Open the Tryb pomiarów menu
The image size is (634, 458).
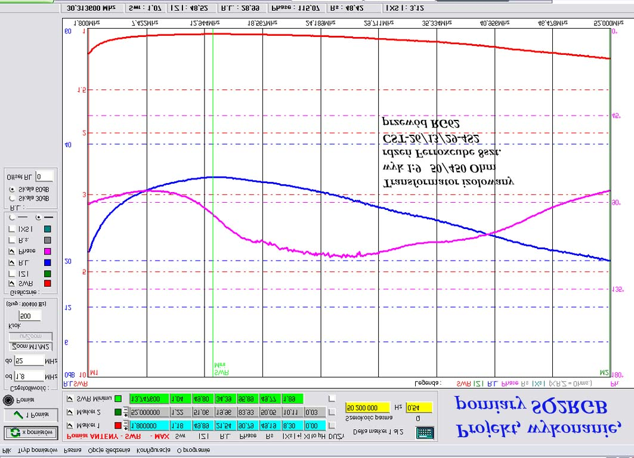pos(38,450)
